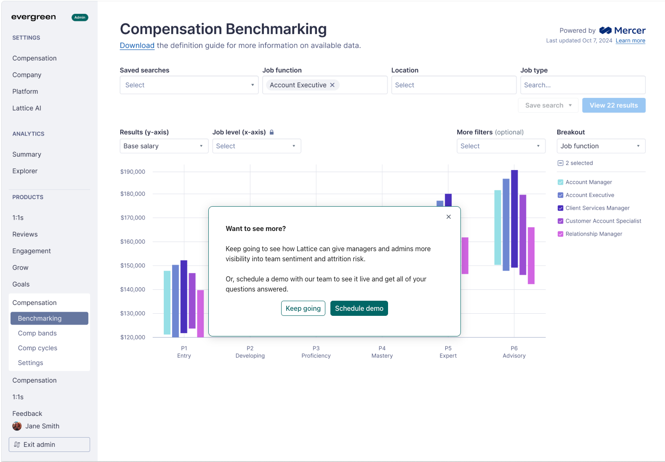Open the Saved searches dropdown
Viewport: 665px width, 462px height.
click(x=189, y=85)
